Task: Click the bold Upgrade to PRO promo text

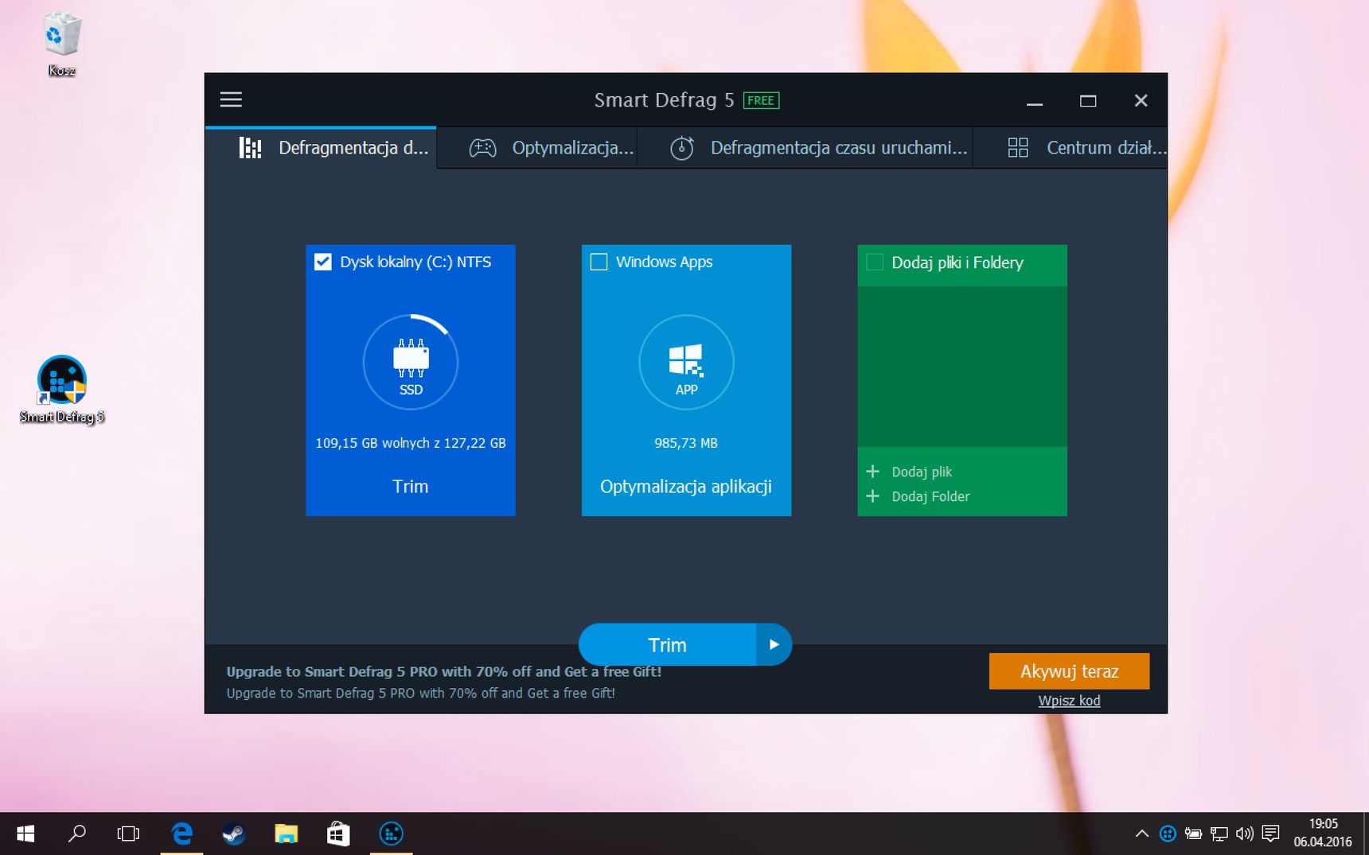Action: [444, 671]
